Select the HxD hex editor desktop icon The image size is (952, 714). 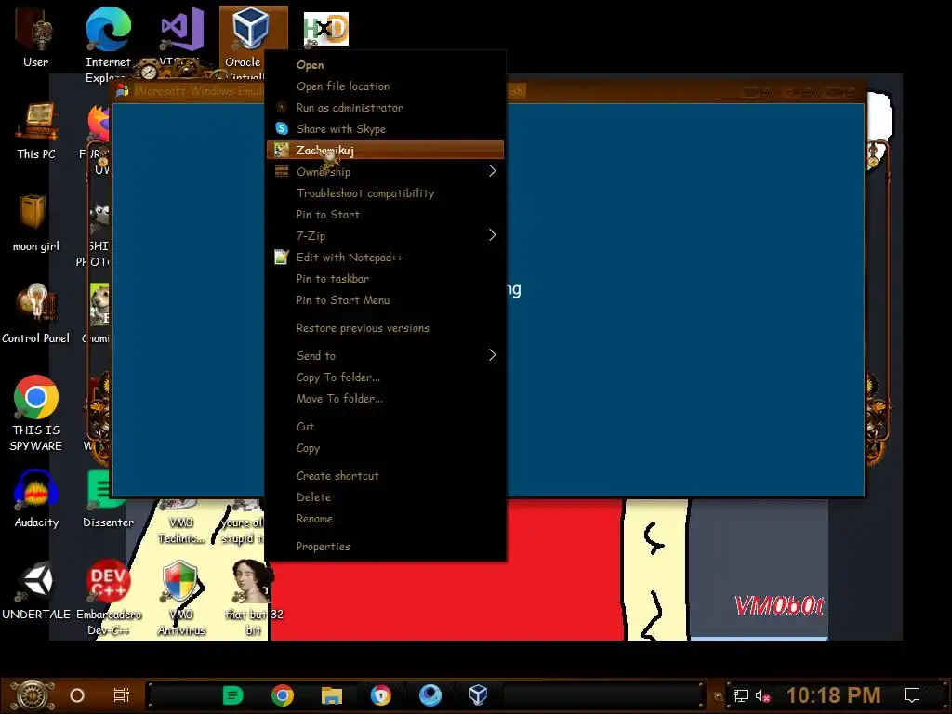pos(326,29)
